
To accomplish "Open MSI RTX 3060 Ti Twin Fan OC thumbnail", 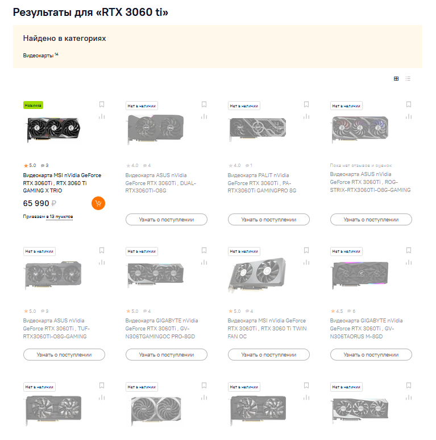I will [x=258, y=276].
